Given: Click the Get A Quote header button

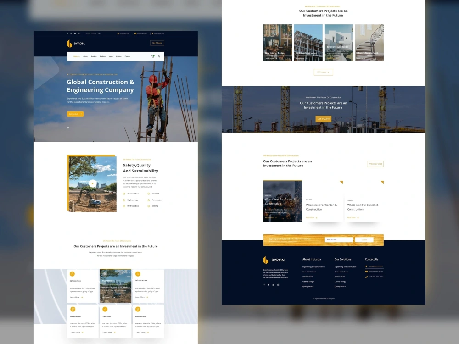Looking at the screenshot, I should pos(157,43).
